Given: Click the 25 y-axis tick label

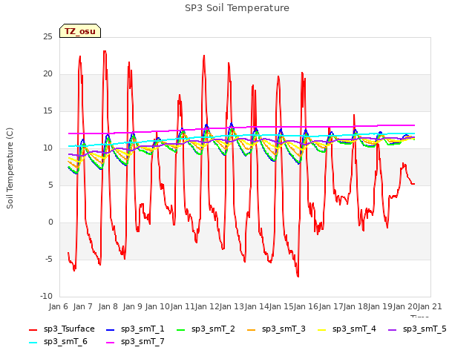Looking at the screenshot, I should [x=47, y=37].
